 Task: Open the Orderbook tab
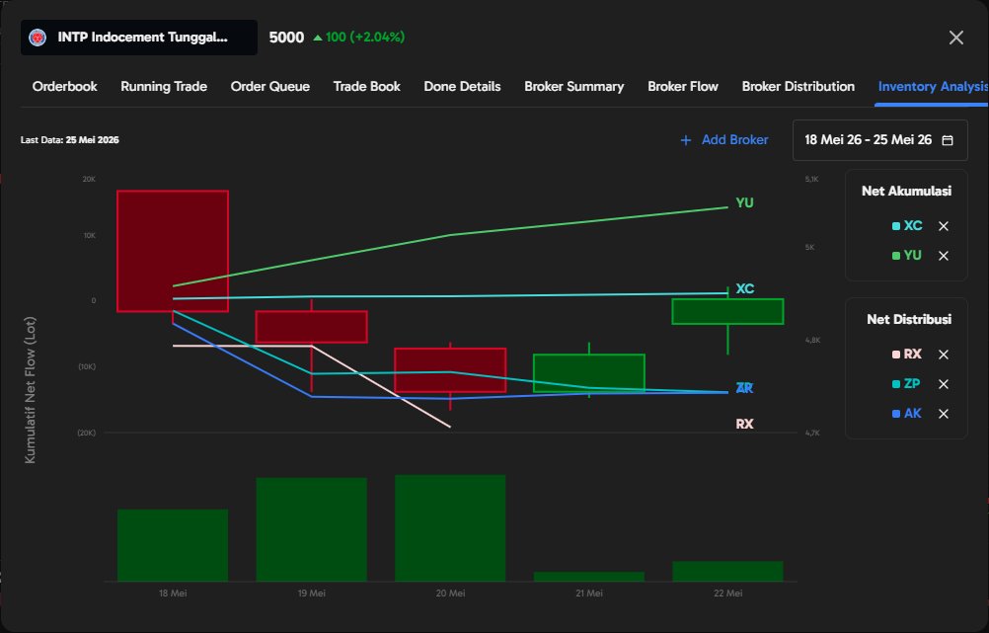pos(65,87)
